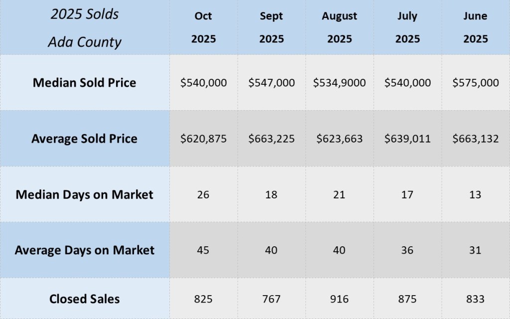
Task: Select the $575,000 median price cell
Action: click(x=475, y=83)
